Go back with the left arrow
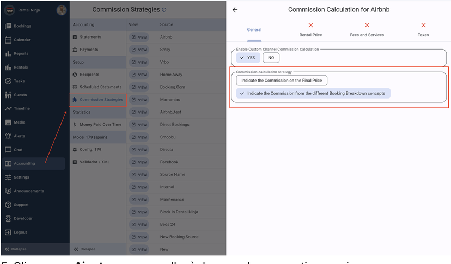This screenshot has height=264, width=451. 235,10
